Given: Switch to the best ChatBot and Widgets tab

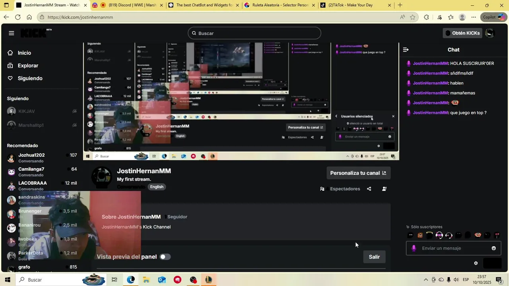Looking at the screenshot, I should 203,5.
